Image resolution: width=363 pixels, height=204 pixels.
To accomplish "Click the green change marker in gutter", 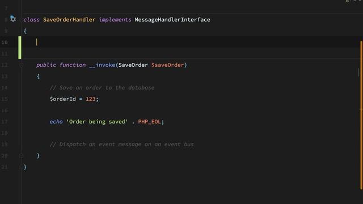I will point(20,48).
